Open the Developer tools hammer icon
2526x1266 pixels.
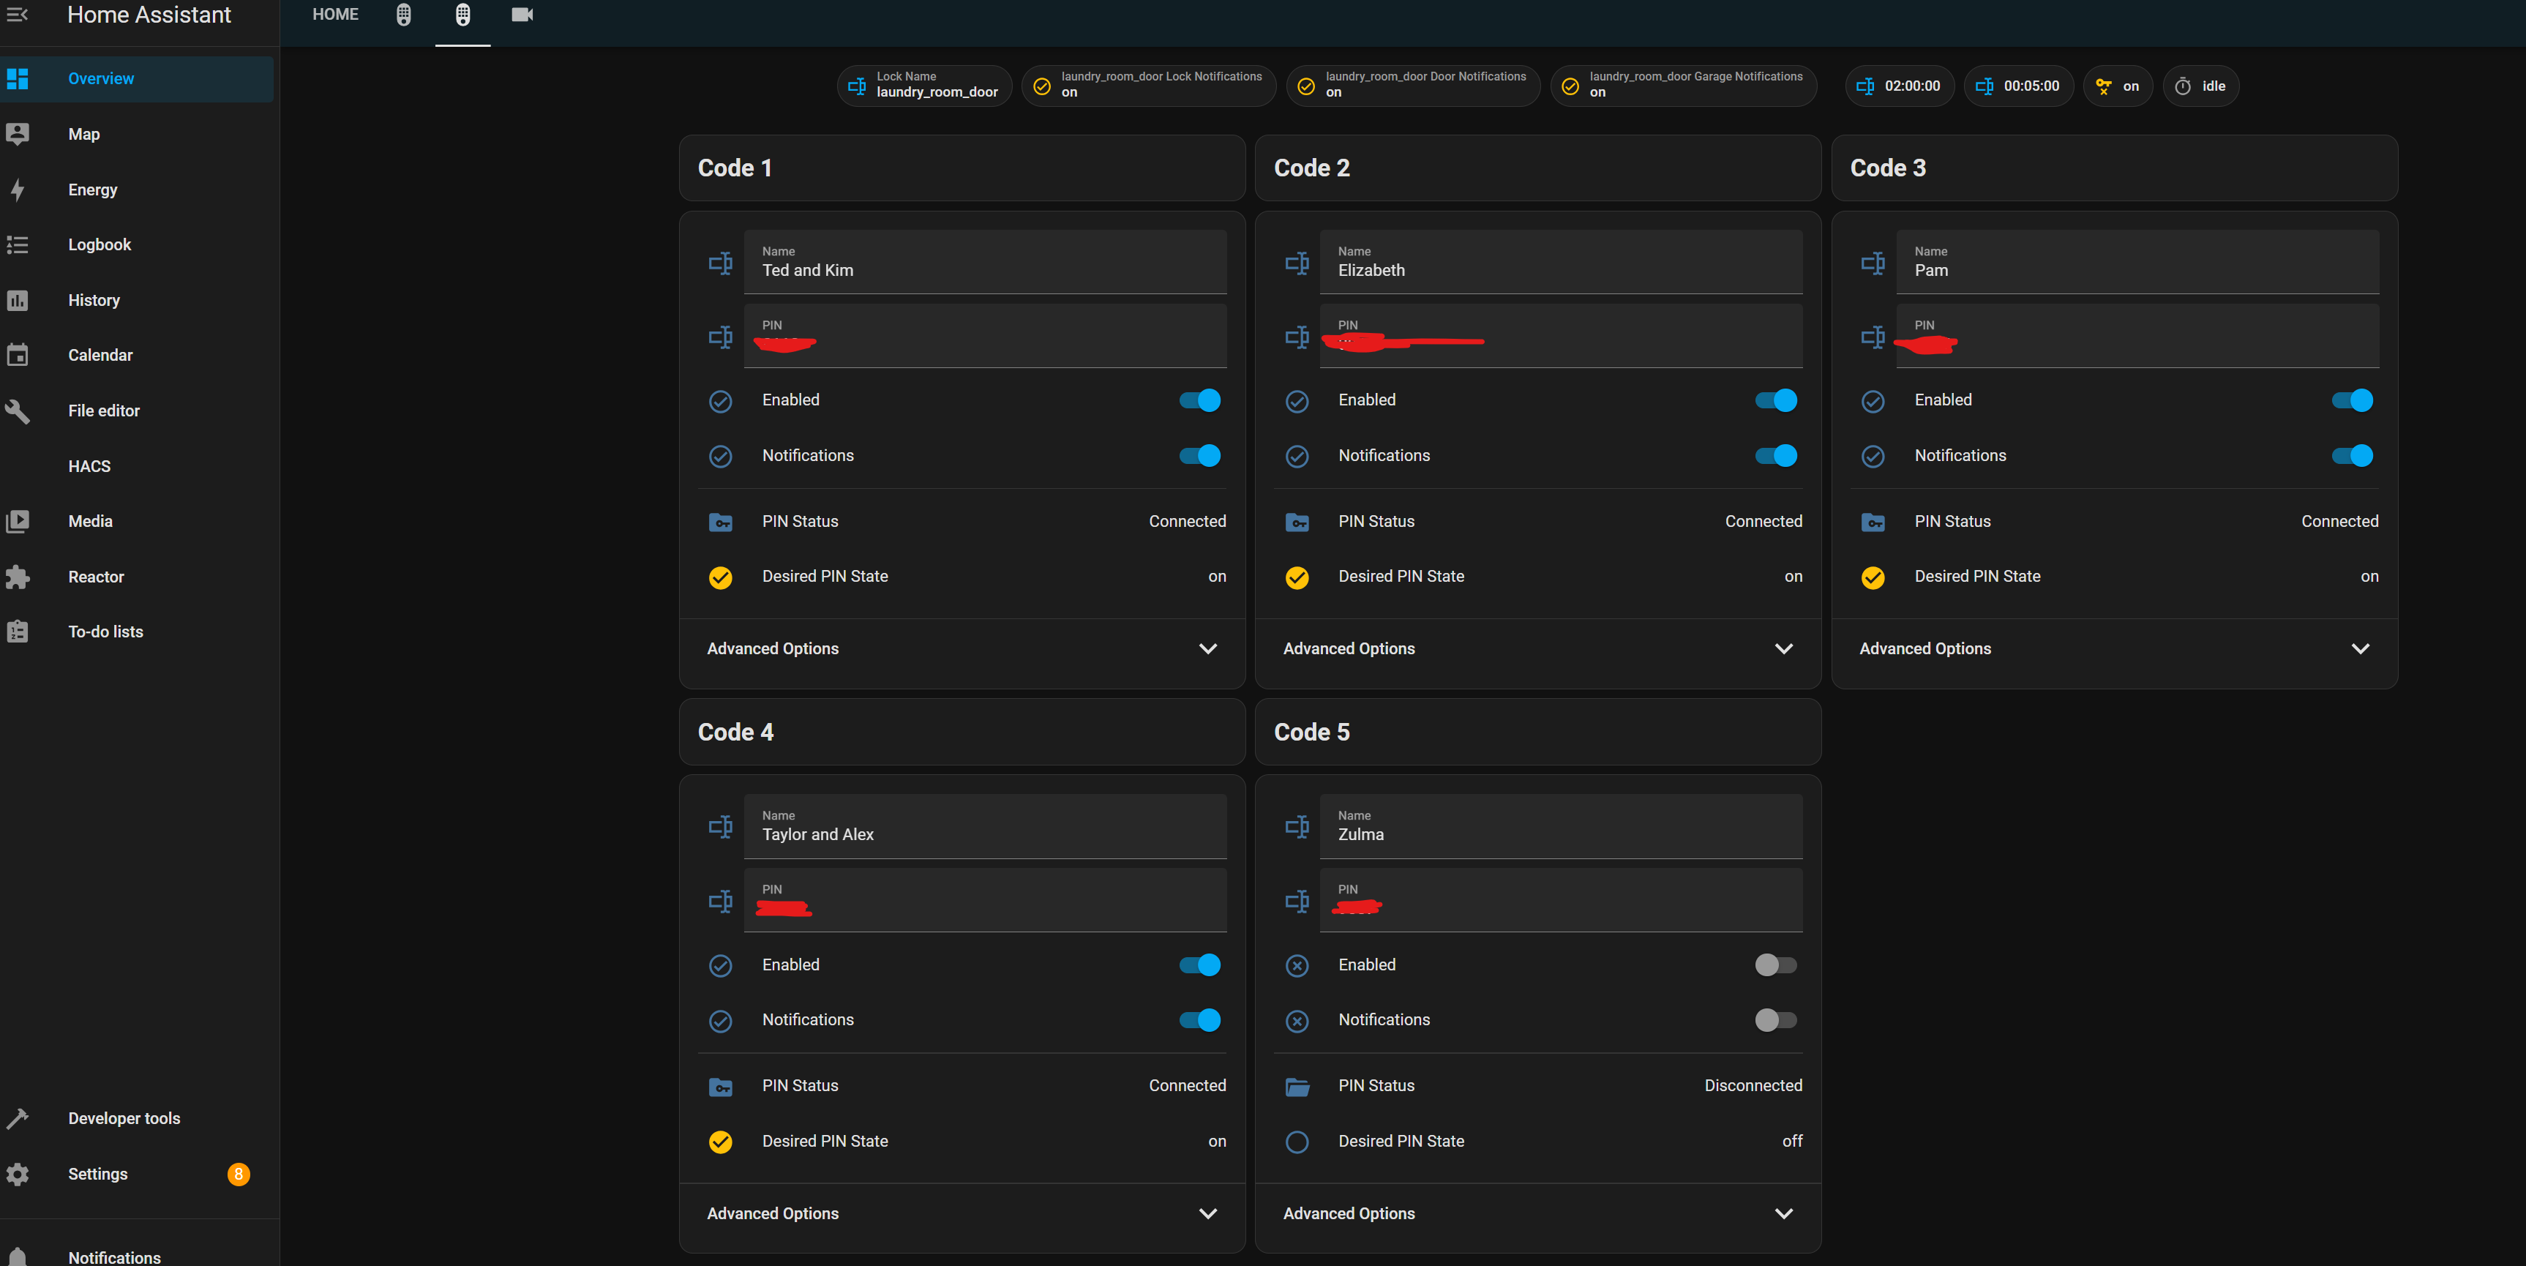coord(18,1118)
